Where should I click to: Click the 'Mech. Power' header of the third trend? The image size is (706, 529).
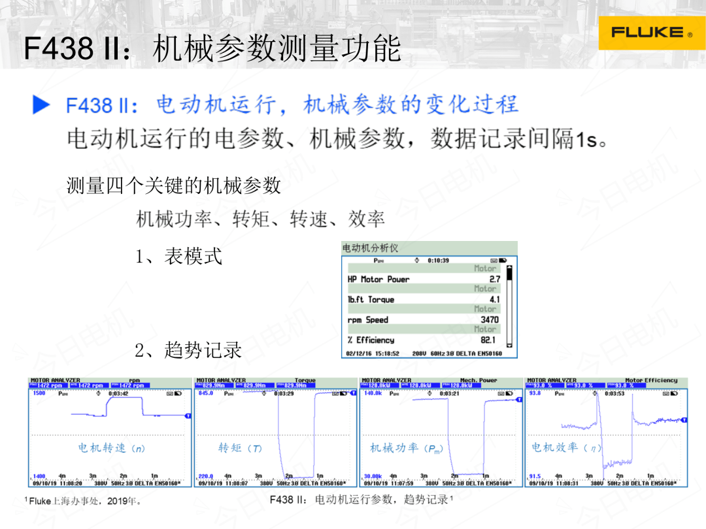(x=478, y=381)
